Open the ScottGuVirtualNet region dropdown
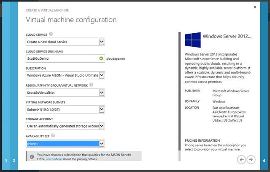Screen dimensions: 270x172 65,93
